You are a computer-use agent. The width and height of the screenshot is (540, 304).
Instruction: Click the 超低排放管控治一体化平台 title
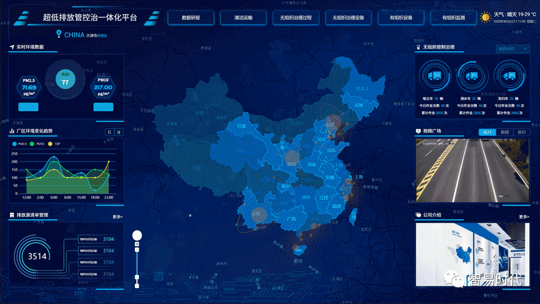click(90, 18)
